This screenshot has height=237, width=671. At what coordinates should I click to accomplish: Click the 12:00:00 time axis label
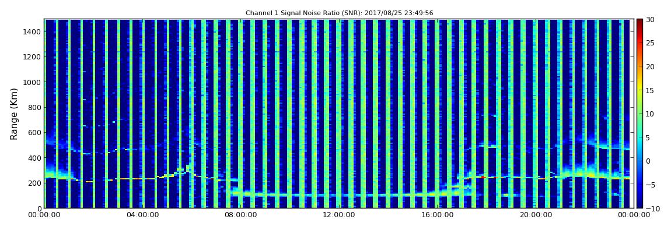[340, 215]
